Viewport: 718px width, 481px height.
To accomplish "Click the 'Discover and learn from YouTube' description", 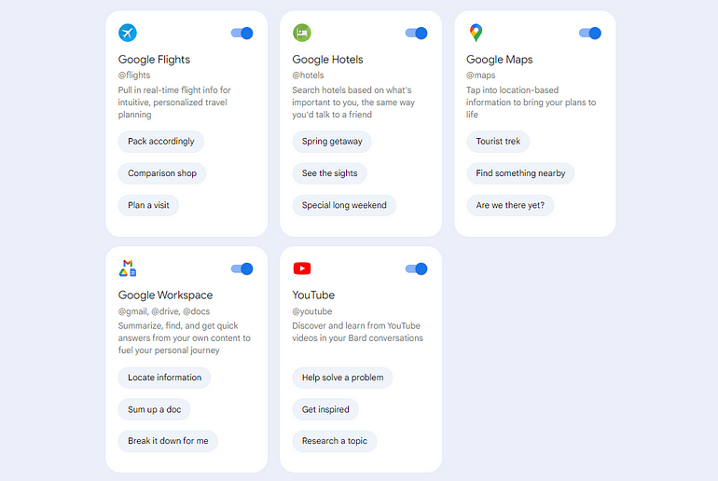I will [x=358, y=332].
